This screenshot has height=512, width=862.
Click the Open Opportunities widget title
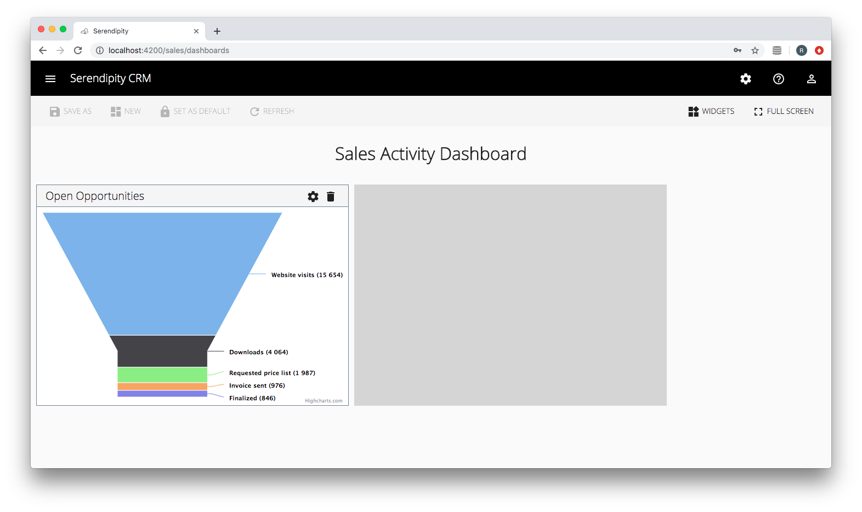tap(95, 196)
